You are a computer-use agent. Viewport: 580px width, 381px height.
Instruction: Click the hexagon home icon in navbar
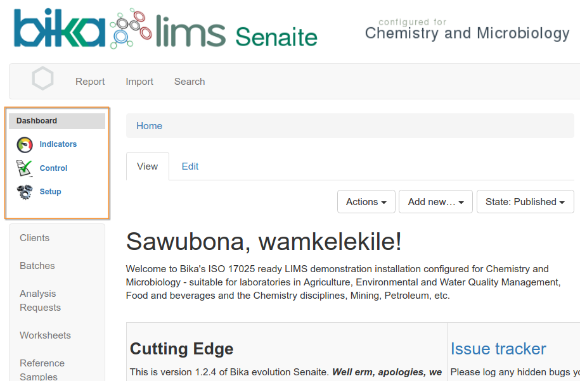(42, 79)
